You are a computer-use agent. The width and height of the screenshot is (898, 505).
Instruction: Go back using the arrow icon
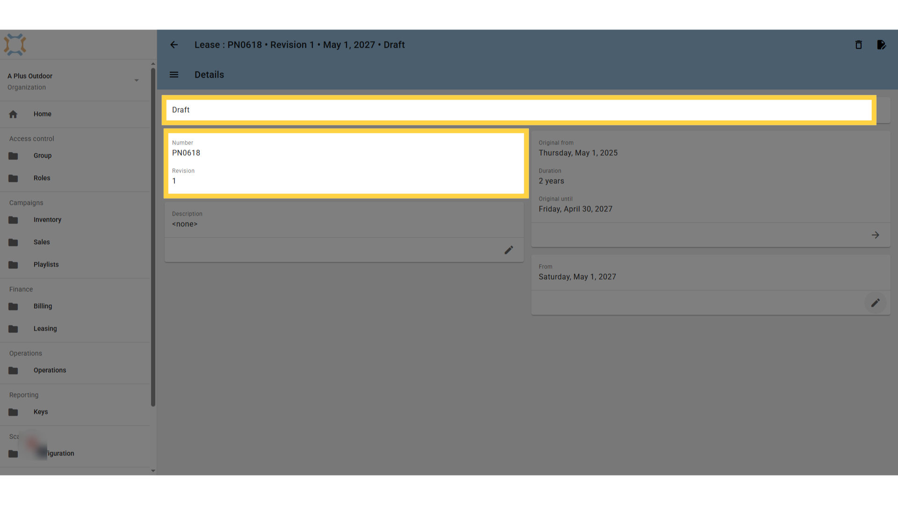174,45
